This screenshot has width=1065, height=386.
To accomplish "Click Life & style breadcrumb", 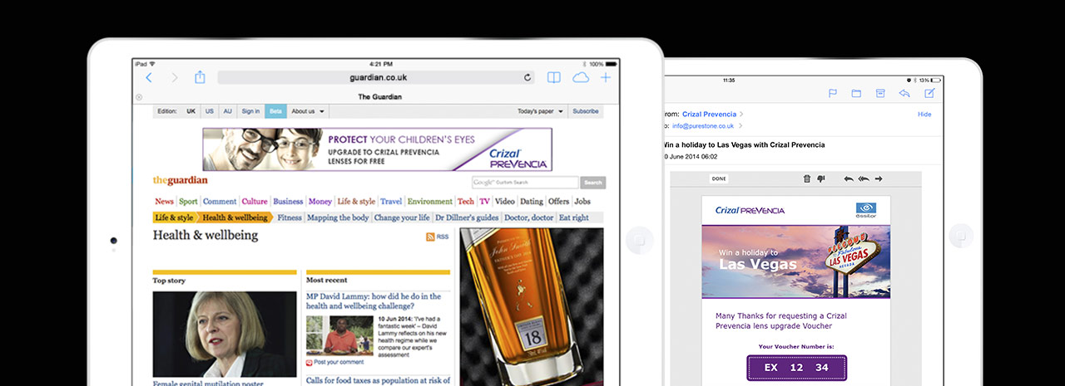I will pyautogui.click(x=174, y=217).
